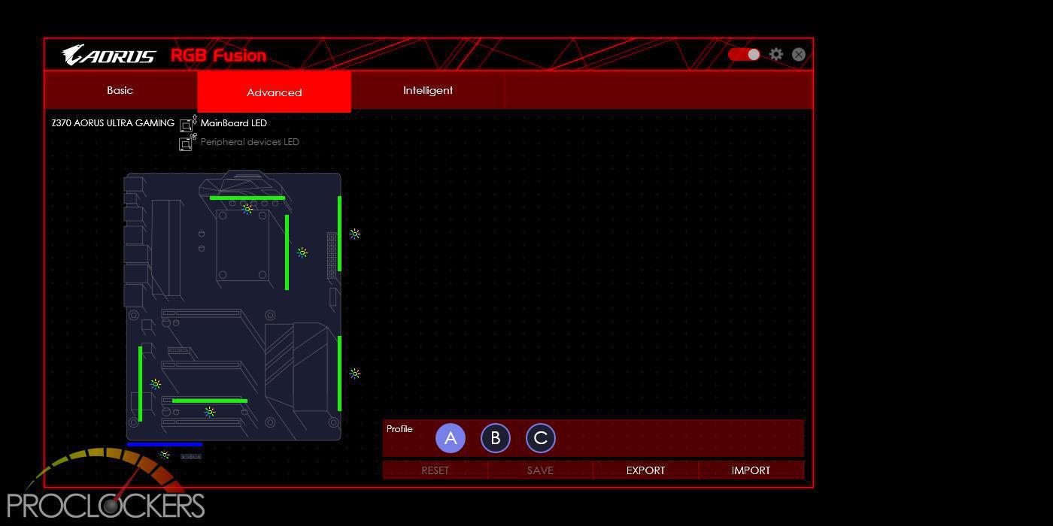
Task: Select the Advanced tab
Action: (274, 92)
